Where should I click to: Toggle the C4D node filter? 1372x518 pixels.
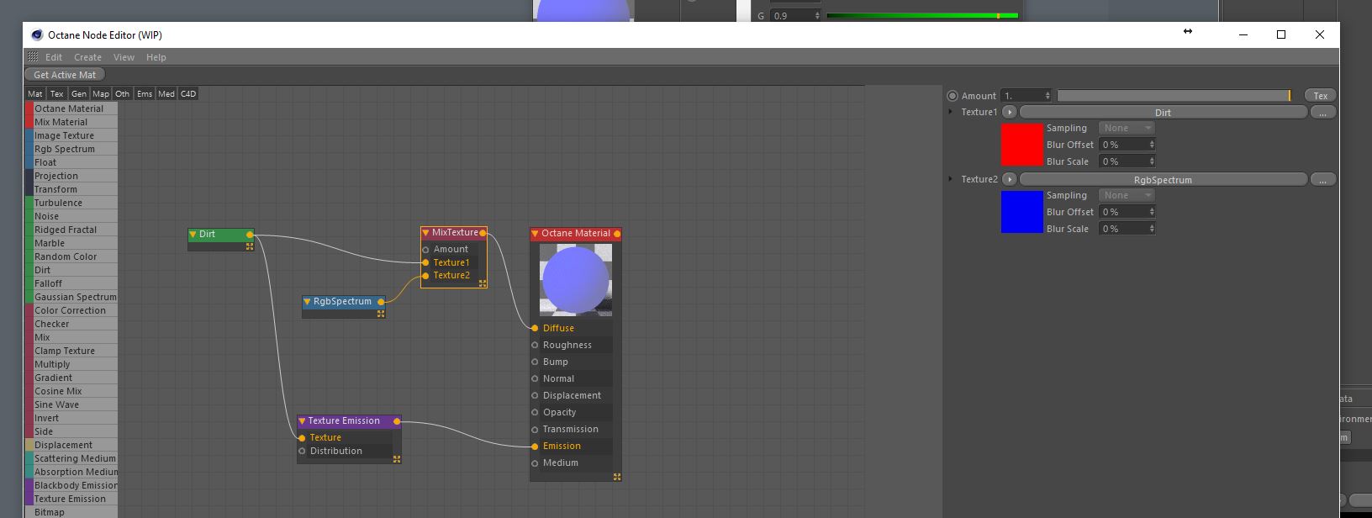(x=188, y=94)
